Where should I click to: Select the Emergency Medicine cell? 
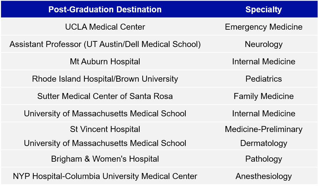[x=264, y=27]
